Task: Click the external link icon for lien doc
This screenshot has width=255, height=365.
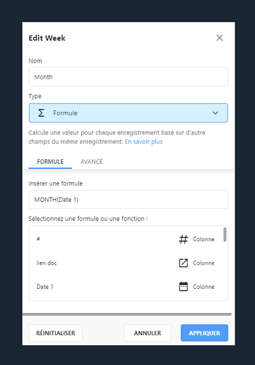Action: click(x=183, y=263)
